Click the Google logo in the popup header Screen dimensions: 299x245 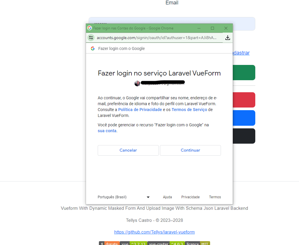(x=93, y=48)
